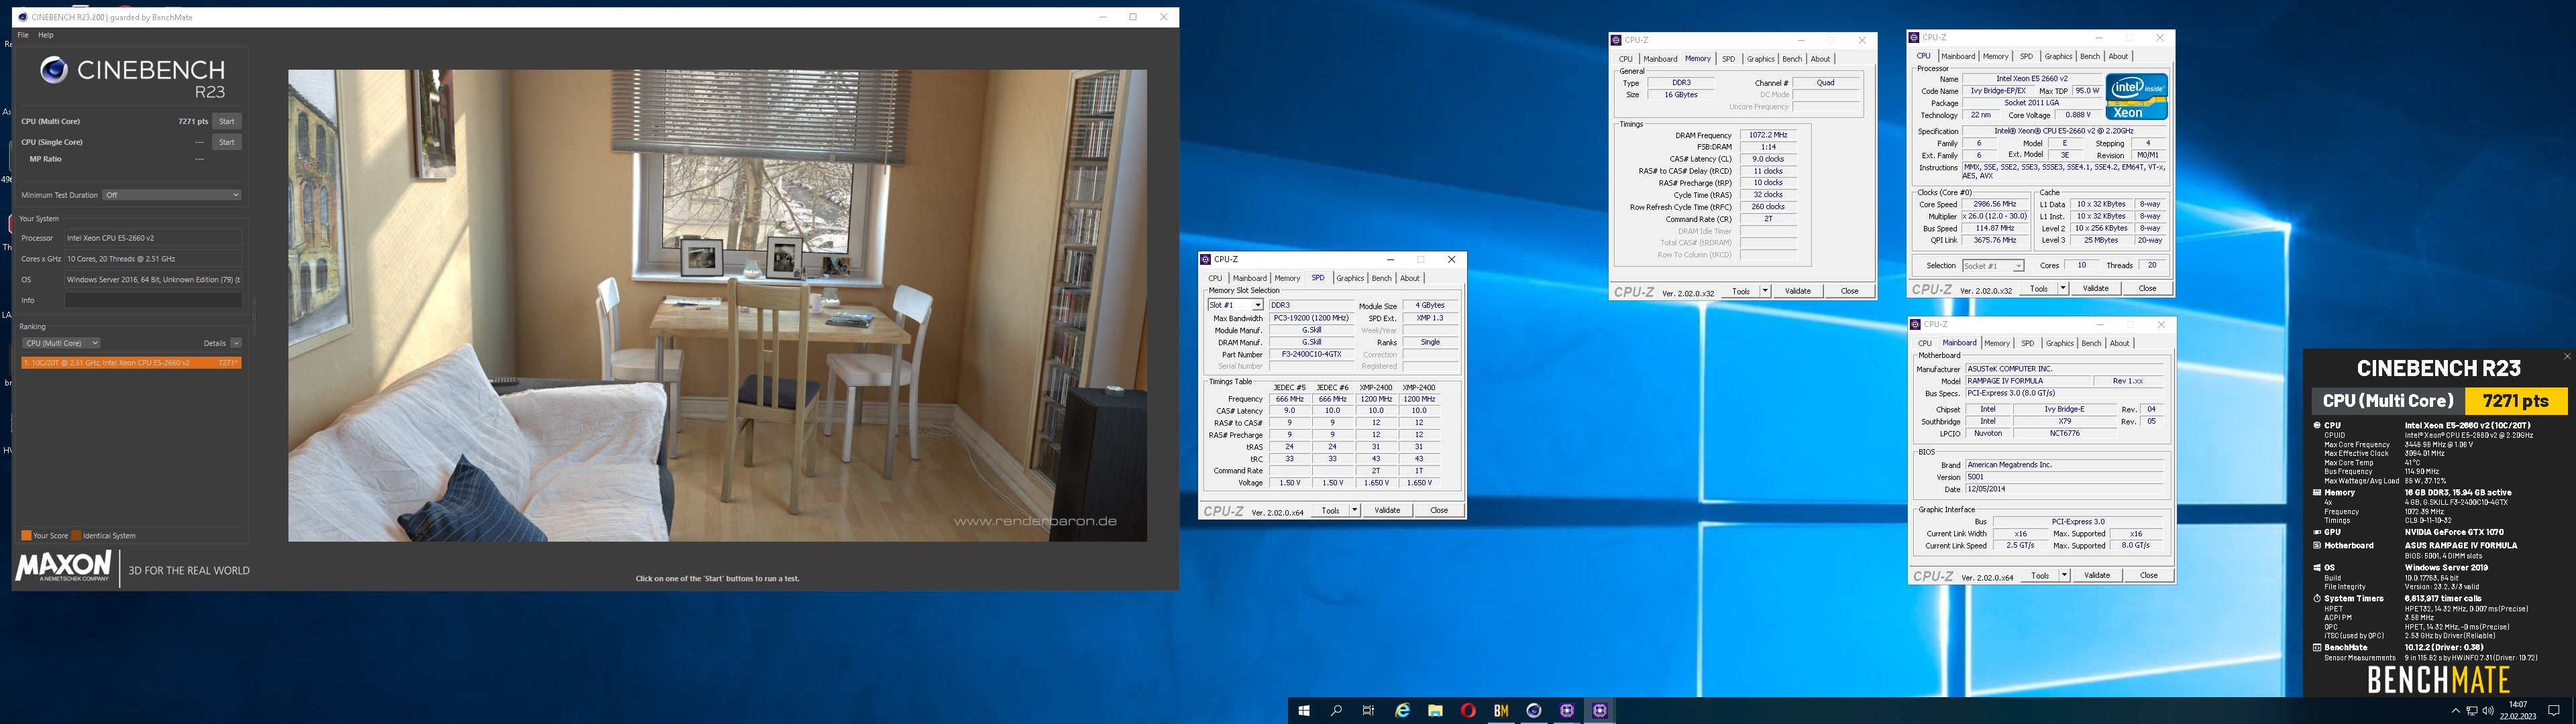Click the Memory module icon in BenchMate overlay
Image resolution: width=2576 pixels, height=724 pixels.
tap(2317, 492)
